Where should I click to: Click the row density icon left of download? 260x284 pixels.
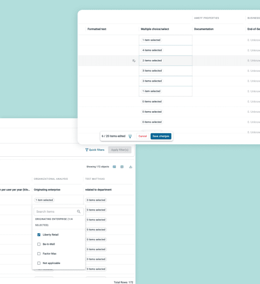tap(122, 167)
